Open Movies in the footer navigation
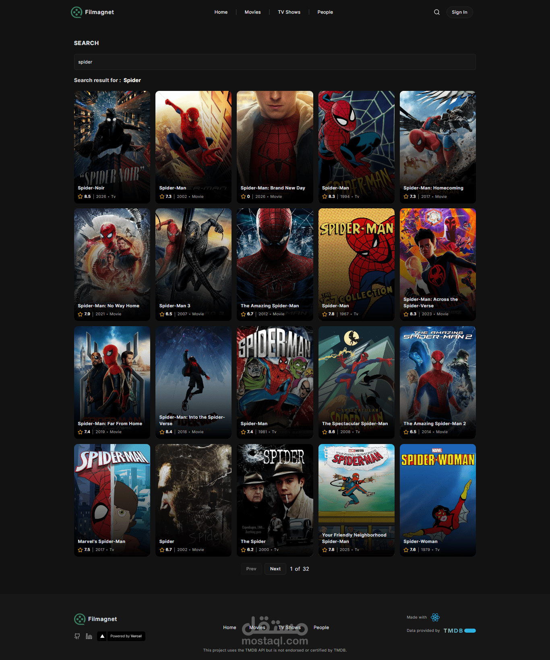This screenshot has width=550, height=660. (x=257, y=627)
